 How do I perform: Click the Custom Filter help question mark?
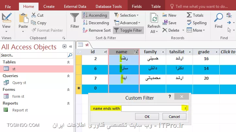[x=170, y=96]
